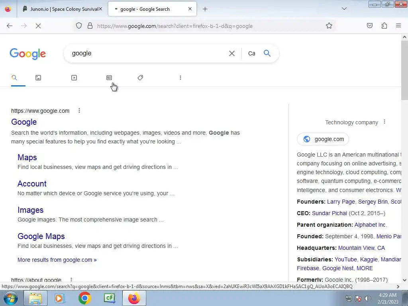This screenshot has height=306, width=408.
Task: Launch Windows Media Player from taskbar
Action: 60,298
